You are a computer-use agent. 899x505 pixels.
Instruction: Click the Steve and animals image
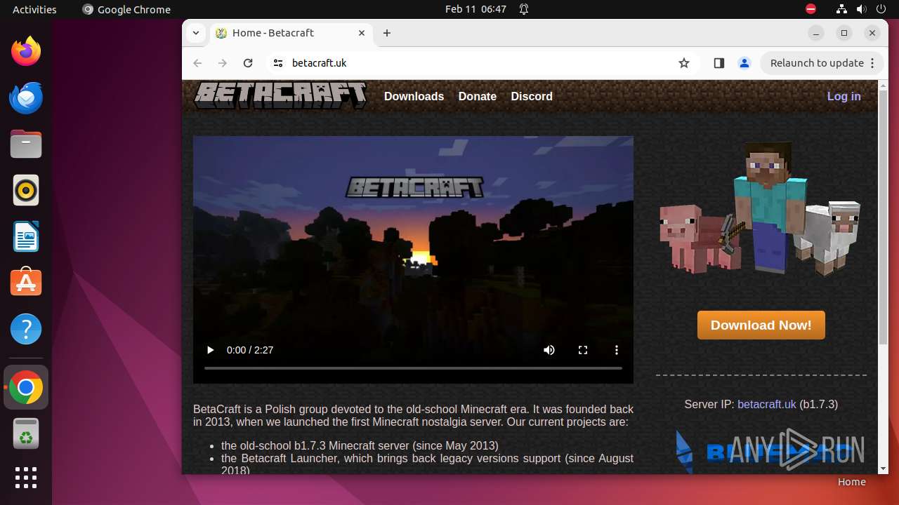pos(761,208)
